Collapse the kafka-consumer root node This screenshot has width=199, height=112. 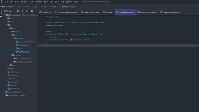tap(4, 15)
